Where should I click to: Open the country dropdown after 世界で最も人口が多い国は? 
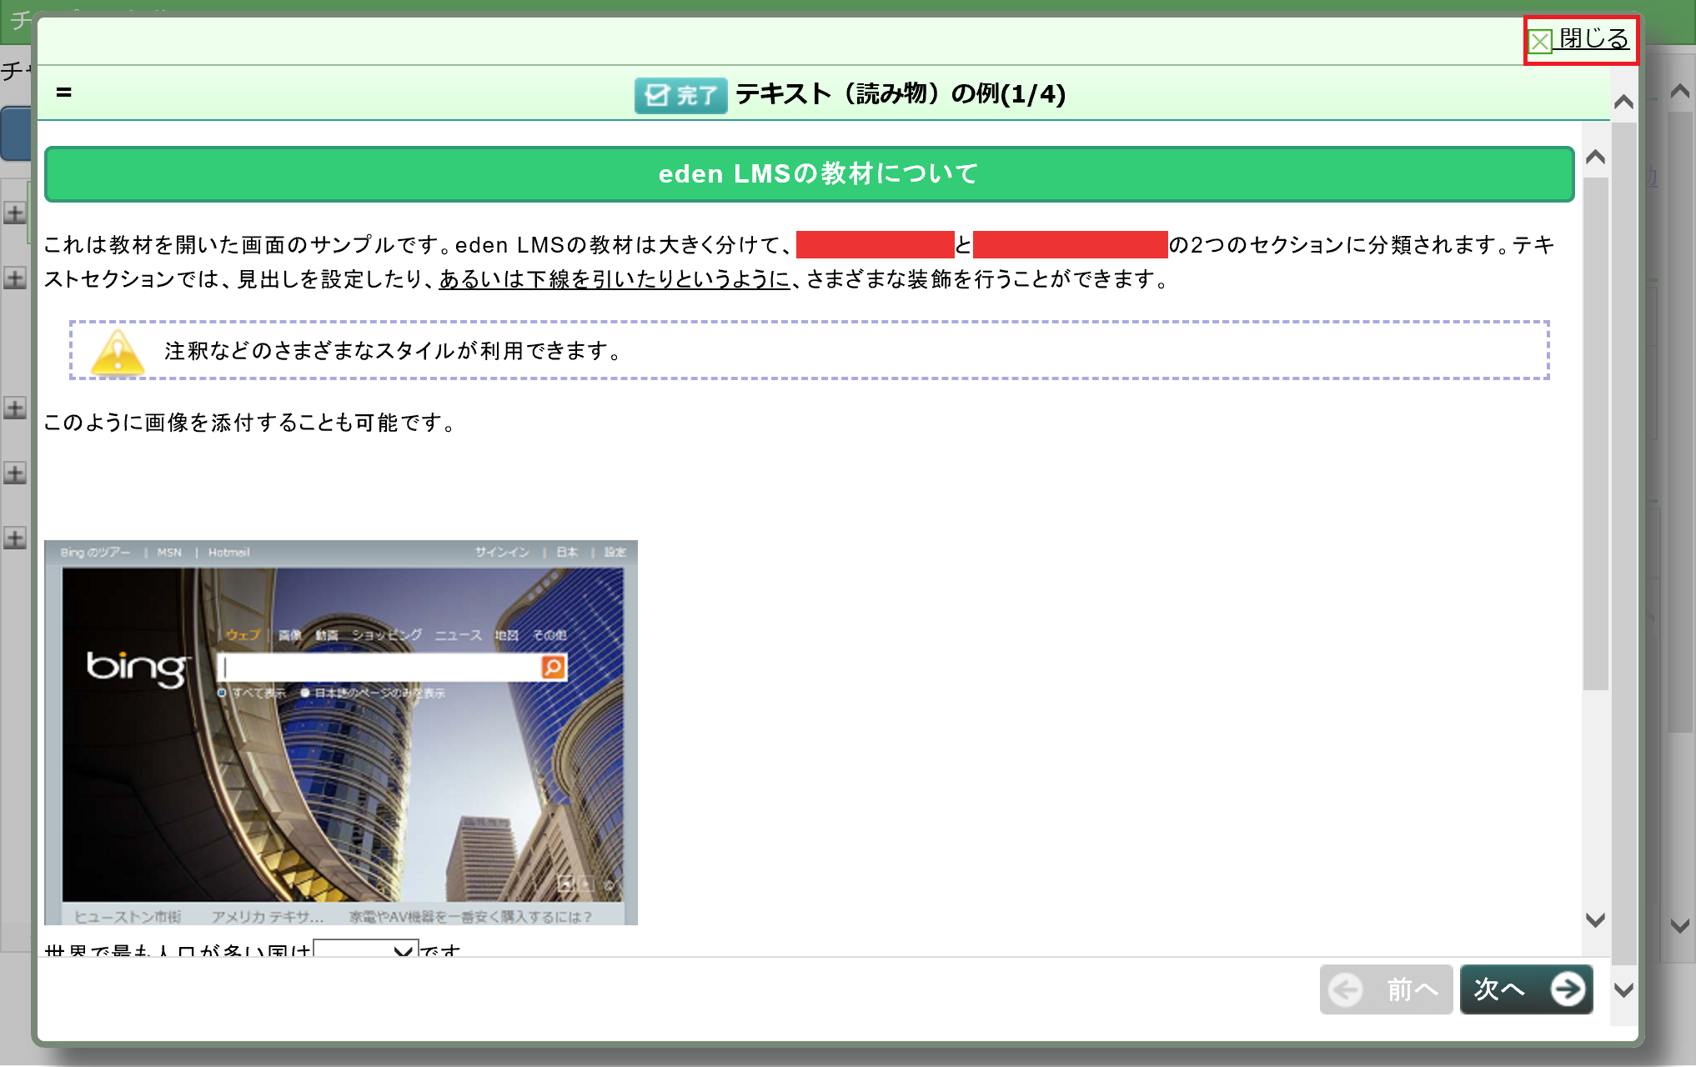point(365,949)
